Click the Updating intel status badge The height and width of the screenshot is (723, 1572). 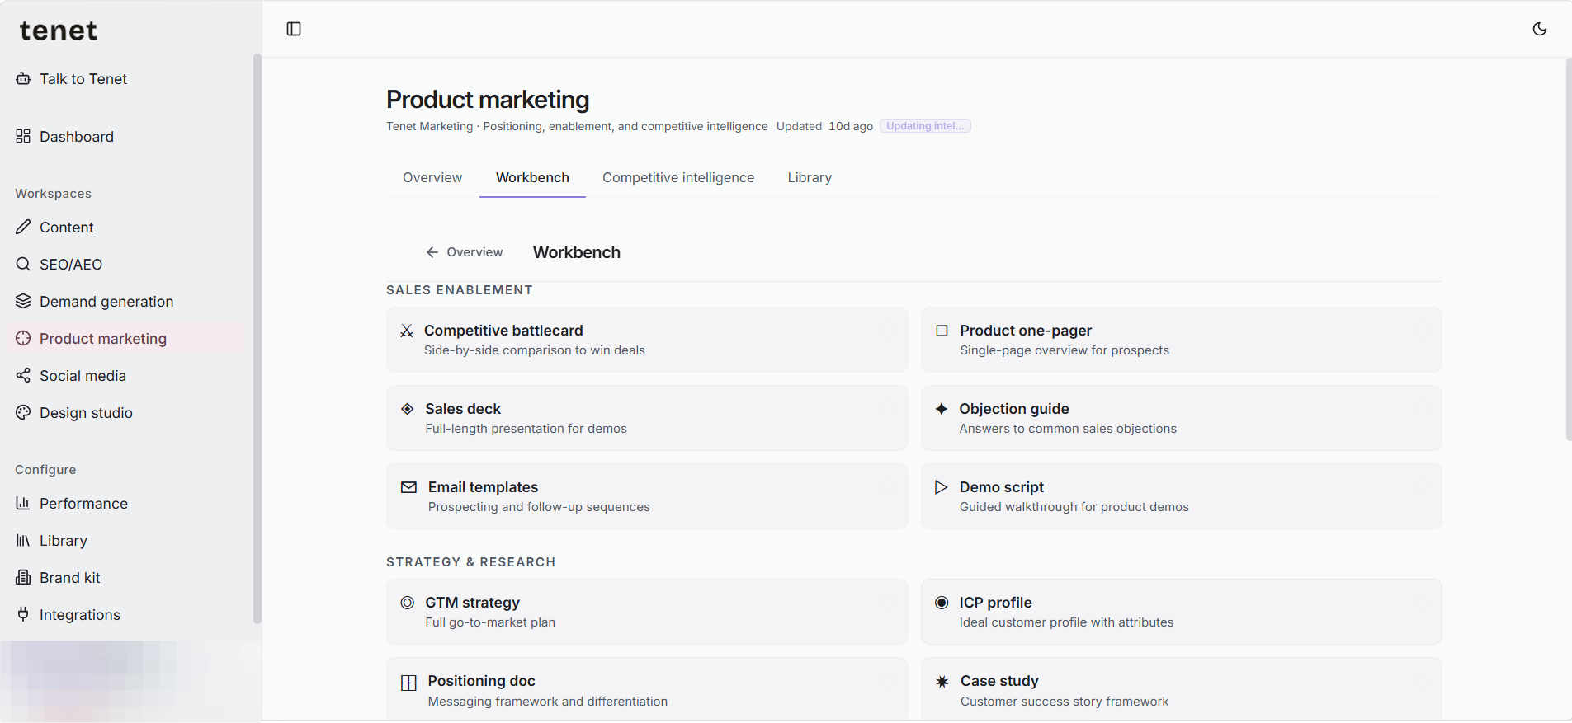[x=925, y=126]
